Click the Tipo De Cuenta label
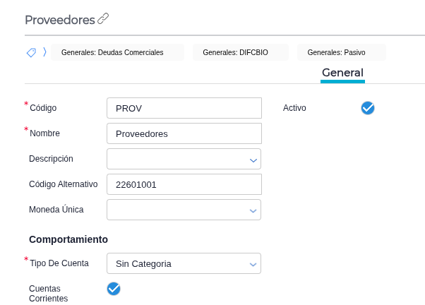 (x=59, y=263)
